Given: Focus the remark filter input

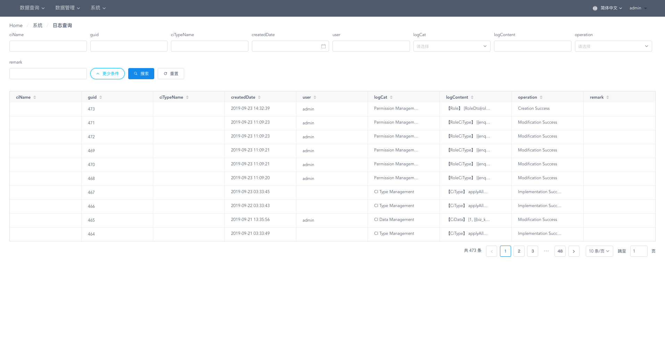Looking at the screenshot, I should pyautogui.click(x=48, y=74).
